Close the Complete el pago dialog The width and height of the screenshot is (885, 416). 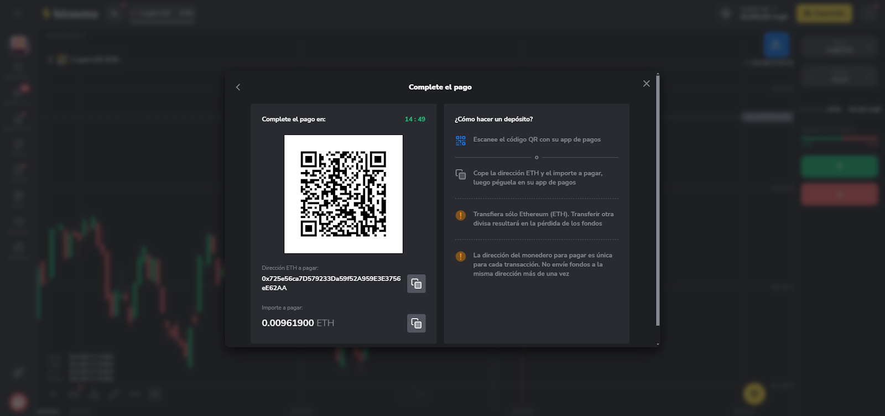646,84
